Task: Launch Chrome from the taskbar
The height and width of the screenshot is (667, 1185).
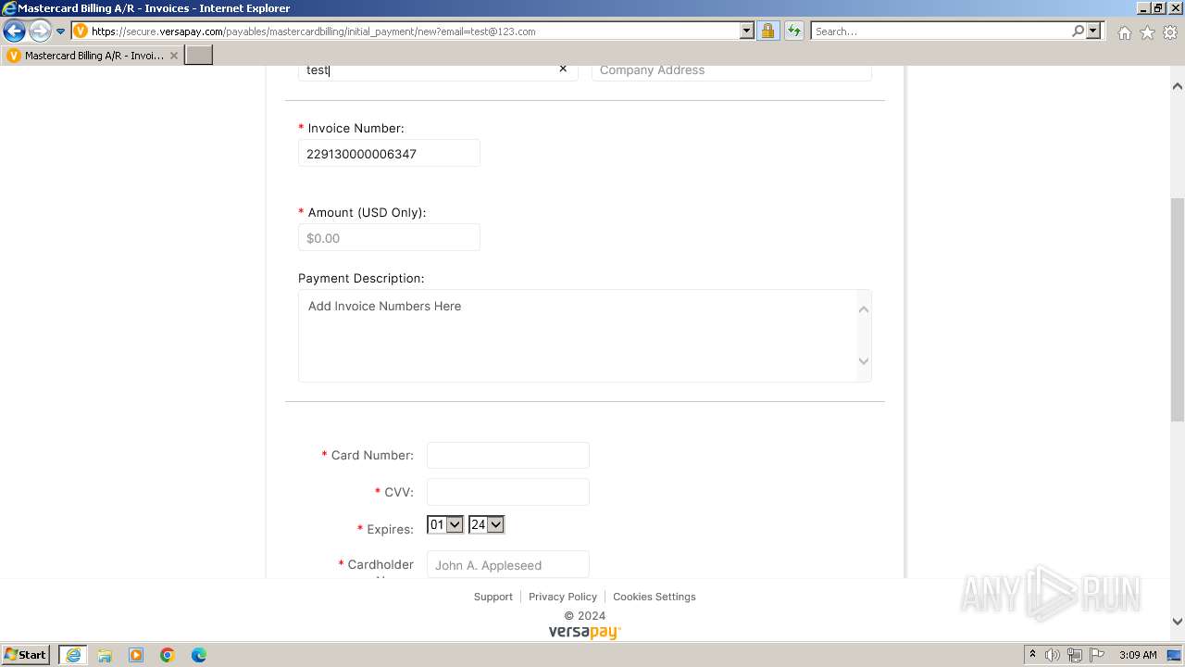Action: click(168, 655)
